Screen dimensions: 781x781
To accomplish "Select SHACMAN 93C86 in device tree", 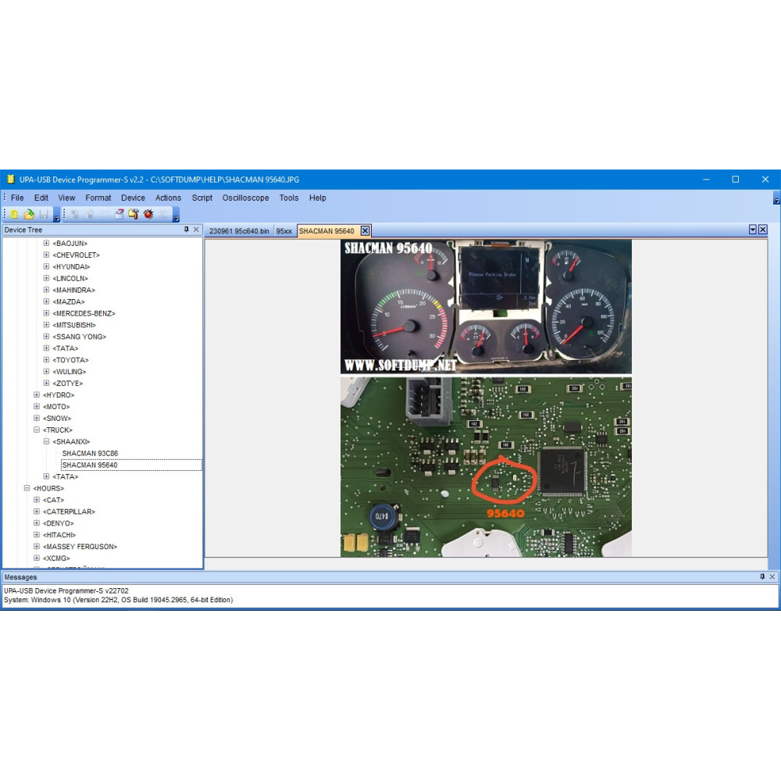I will click(x=90, y=453).
